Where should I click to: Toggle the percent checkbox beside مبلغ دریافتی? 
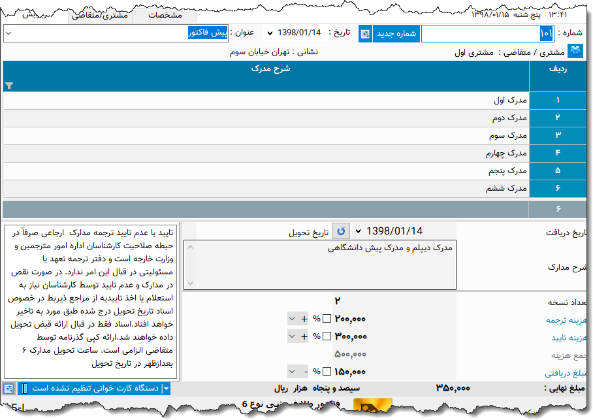coord(327,370)
